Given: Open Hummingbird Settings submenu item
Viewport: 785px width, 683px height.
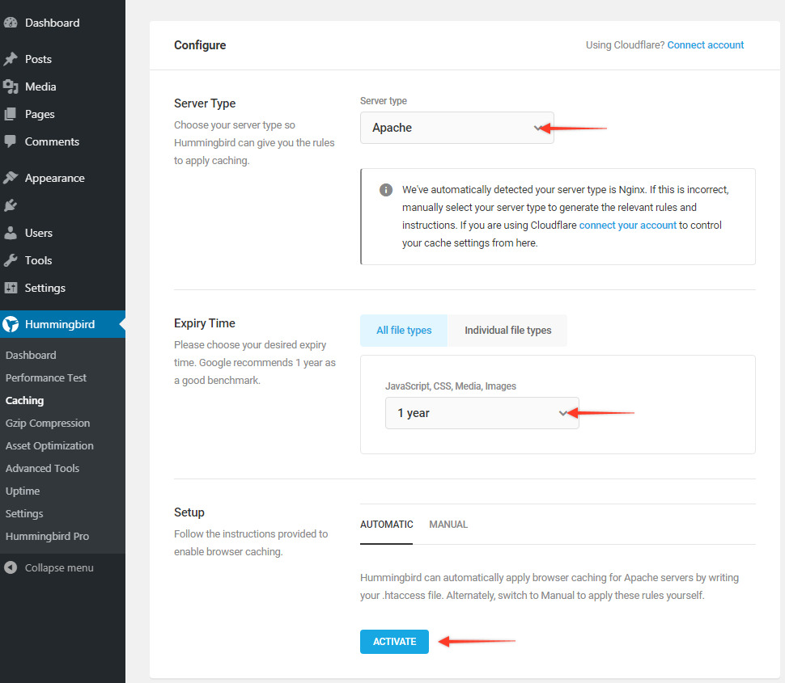Looking at the screenshot, I should [24, 513].
